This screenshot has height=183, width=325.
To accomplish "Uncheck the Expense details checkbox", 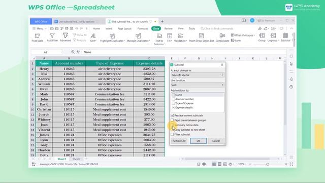I will point(173,107).
